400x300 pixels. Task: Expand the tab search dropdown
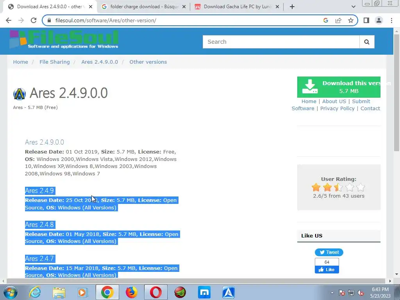coord(353,7)
